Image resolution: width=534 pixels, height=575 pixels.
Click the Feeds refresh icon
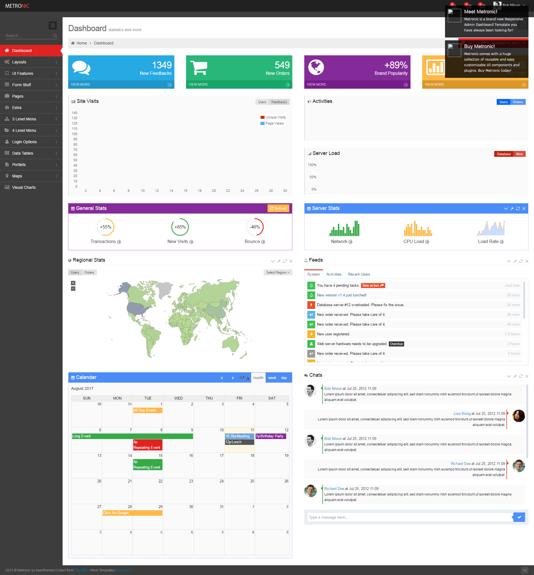(x=521, y=261)
